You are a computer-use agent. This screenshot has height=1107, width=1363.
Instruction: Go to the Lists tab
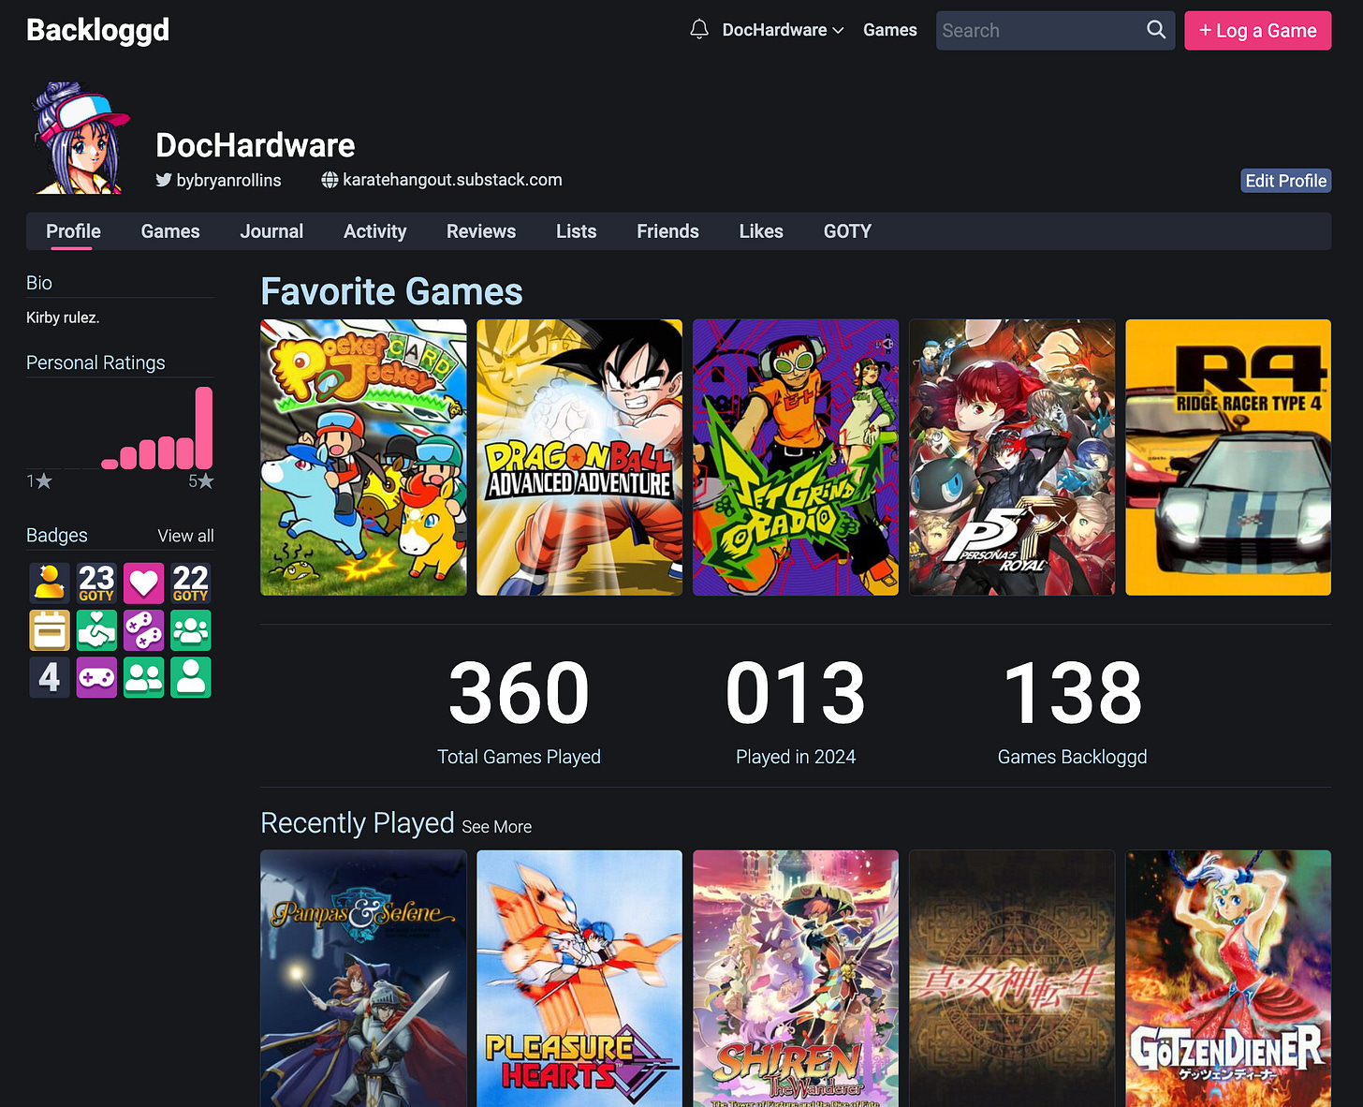576,231
